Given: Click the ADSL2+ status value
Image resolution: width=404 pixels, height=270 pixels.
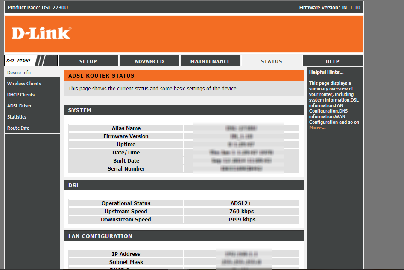Looking at the screenshot, I should tap(241, 203).
